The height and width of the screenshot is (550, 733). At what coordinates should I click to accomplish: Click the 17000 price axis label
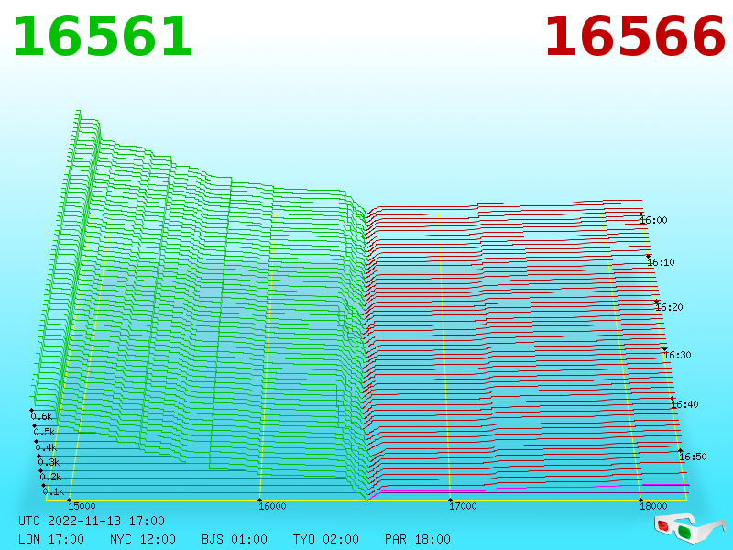[x=463, y=506]
